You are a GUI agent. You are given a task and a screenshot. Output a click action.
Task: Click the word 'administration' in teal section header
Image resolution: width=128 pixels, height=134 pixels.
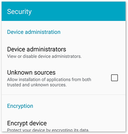(x=43, y=32)
